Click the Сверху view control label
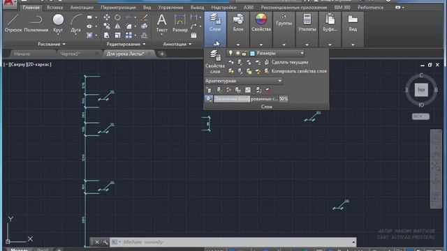Image resolution: width=447 pixels, height=251 pixels. (17, 65)
